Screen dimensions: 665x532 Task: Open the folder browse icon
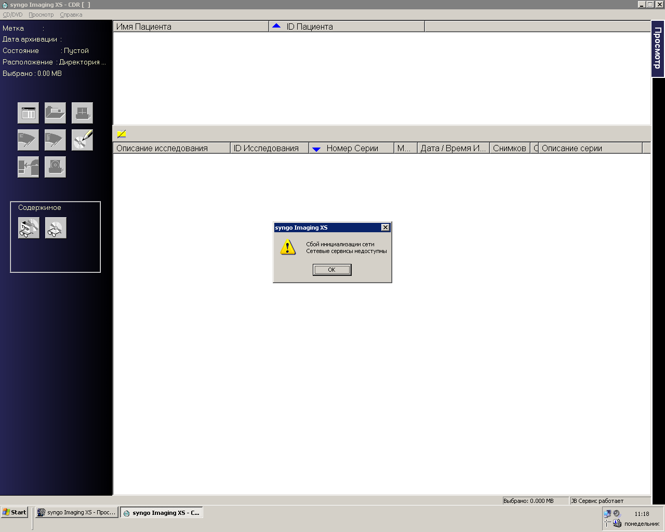coord(55,113)
